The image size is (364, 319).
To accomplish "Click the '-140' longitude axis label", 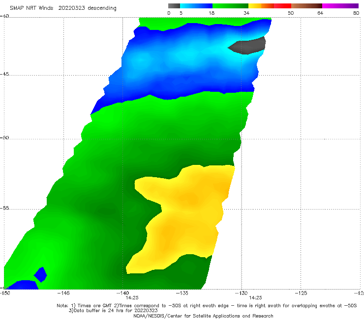I will tap(122, 293).
